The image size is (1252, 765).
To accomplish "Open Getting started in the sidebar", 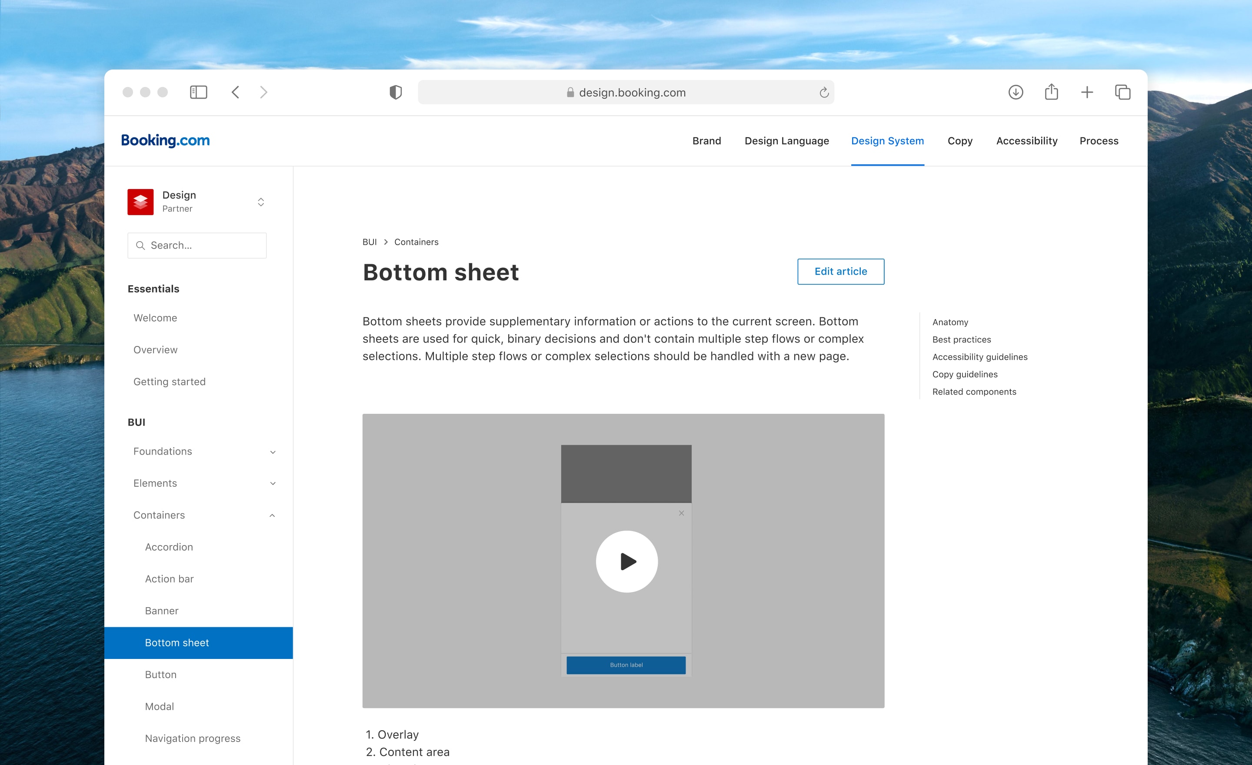I will (169, 382).
